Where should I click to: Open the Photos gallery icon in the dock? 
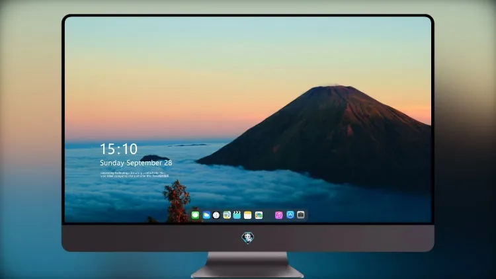point(259,215)
